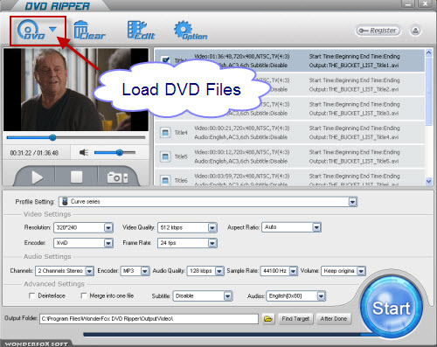The image size is (437, 347).
Task: Select the Title4 row label
Action: pyautogui.click(x=181, y=133)
